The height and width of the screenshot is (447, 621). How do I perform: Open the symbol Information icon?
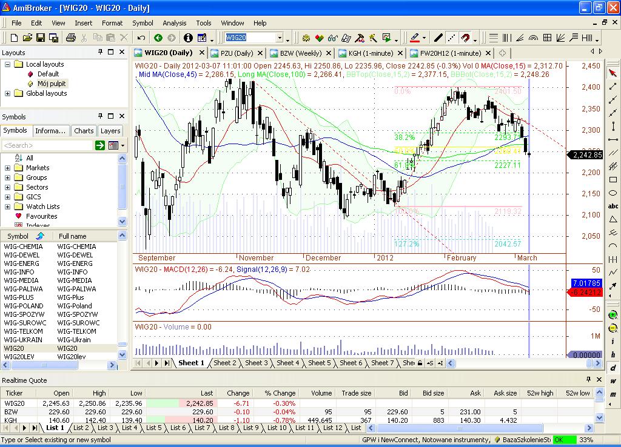[x=188, y=38]
